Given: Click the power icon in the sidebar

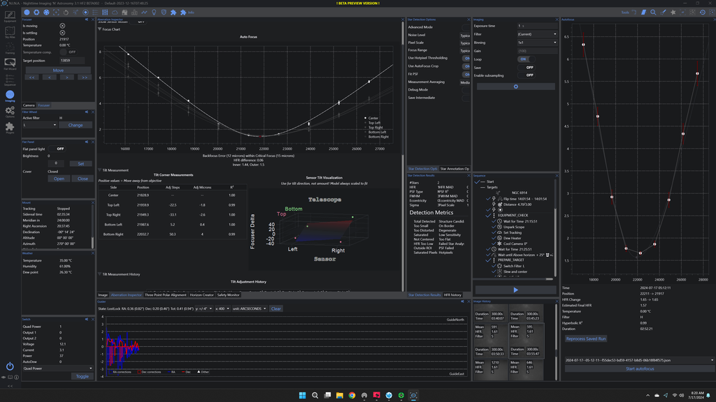Looking at the screenshot, I should 10,366.
